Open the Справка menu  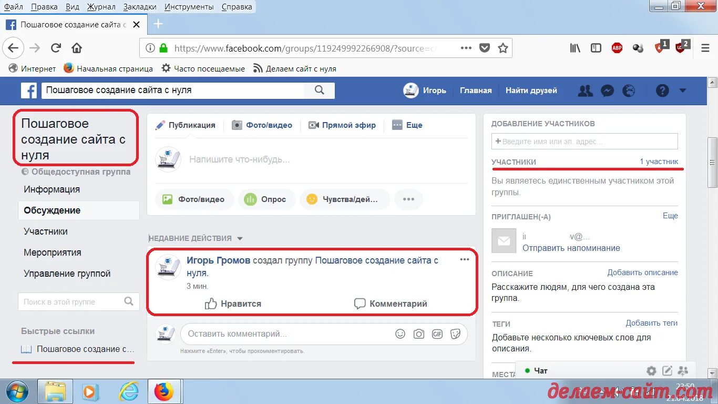tap(237, 7)
